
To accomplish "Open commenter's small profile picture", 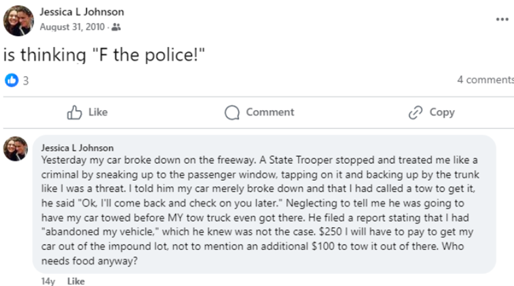I will tap(16, 148).
